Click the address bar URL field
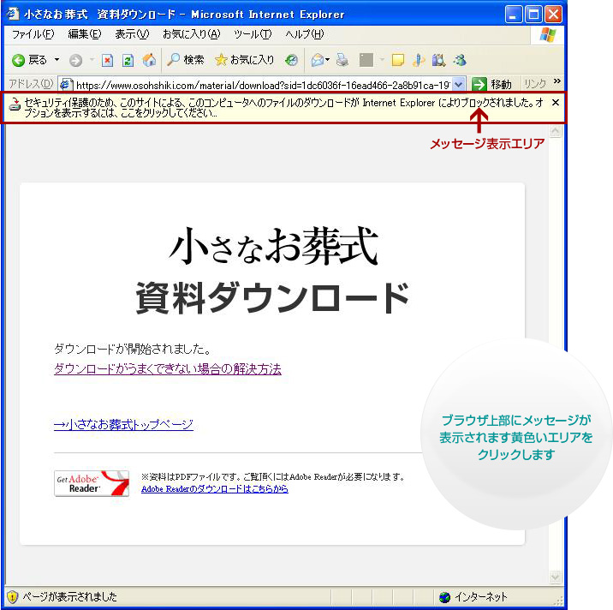This screenshot has height=610, width=613. (x=263, y=84)
